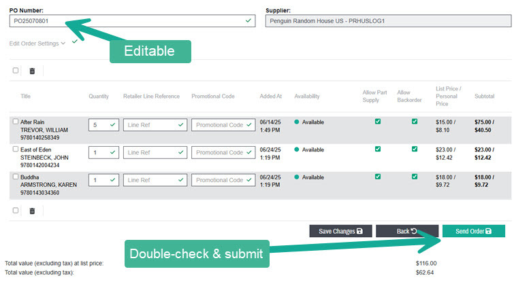514x282 pixels.
Task: Expand Edit Order Settings
Action: (37, 43)
